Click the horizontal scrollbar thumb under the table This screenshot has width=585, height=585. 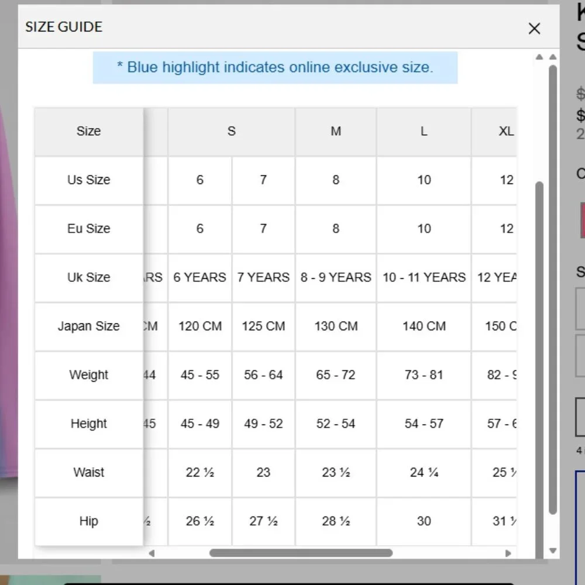pos(301,553)
